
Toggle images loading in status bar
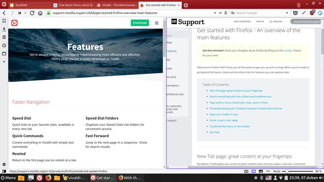point(260,171)
